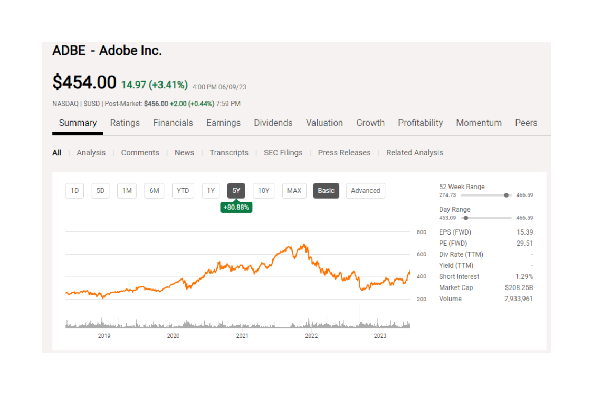This screenshot has width=592, height=419.
Task: Show the YTD chart range
Action: [x=183, y=191]
